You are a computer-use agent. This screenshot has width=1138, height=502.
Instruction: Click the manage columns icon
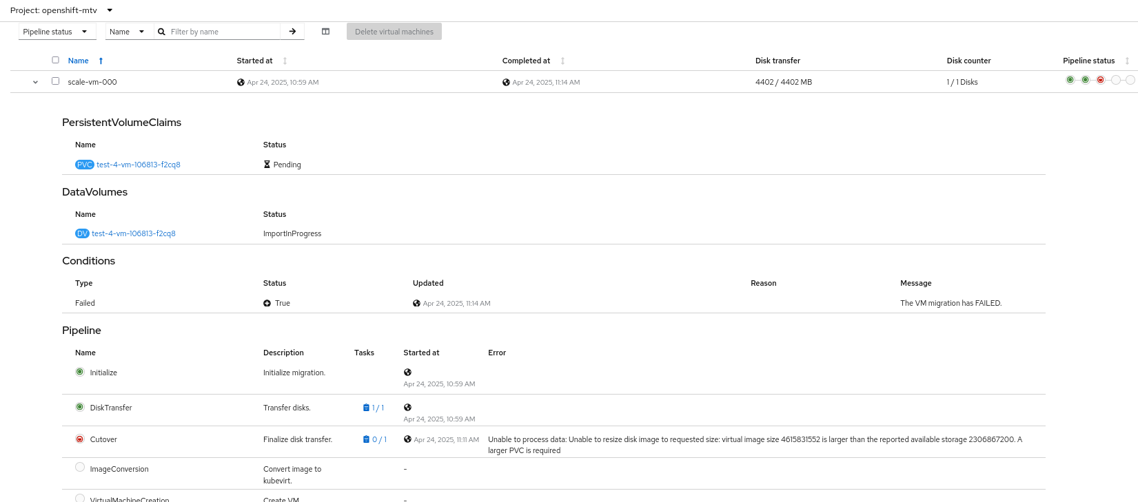tap(325, 32)
